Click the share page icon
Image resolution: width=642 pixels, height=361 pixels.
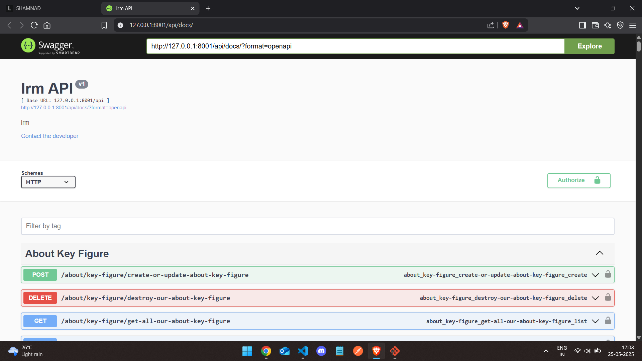click(491, 25)
